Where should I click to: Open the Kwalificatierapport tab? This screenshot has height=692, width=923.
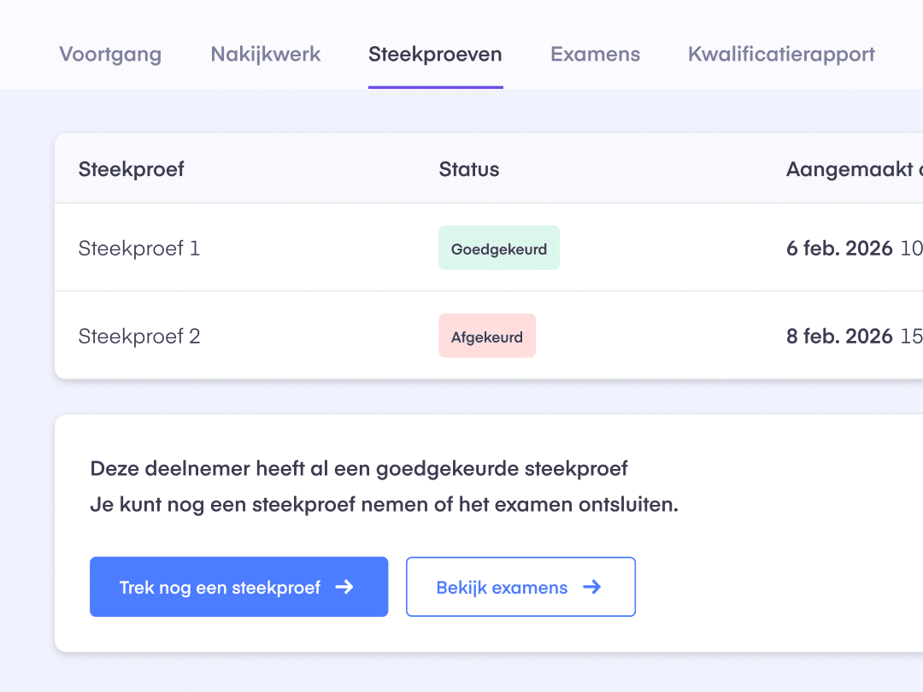pos(781,55)
